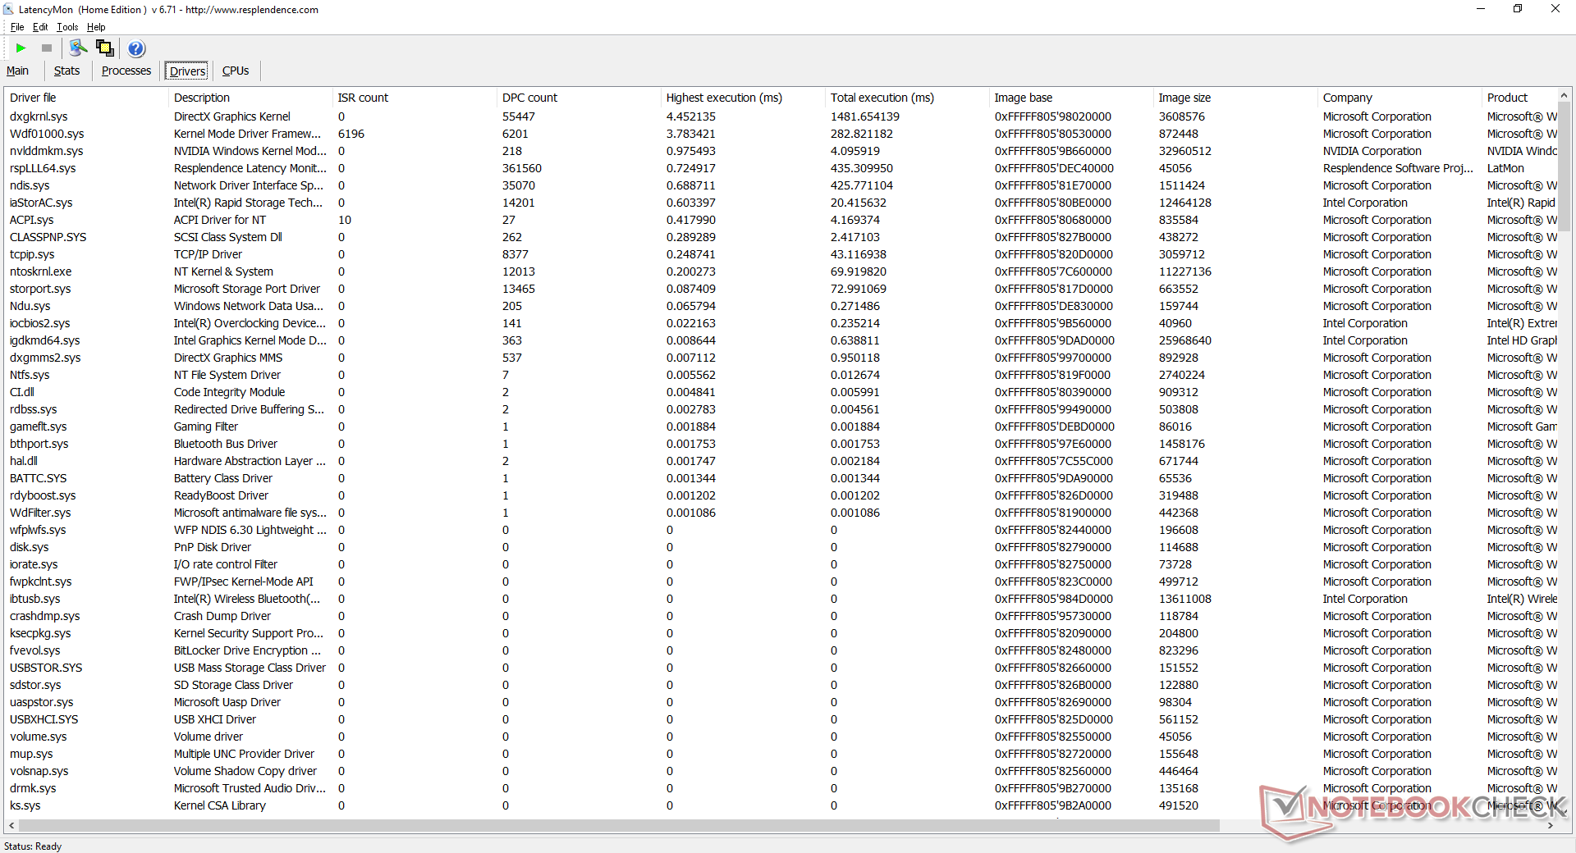Screen dimensions: 1576x853
Task: Click the horizontal scrollbar right arrow
Action: [x=1551, y=826]
